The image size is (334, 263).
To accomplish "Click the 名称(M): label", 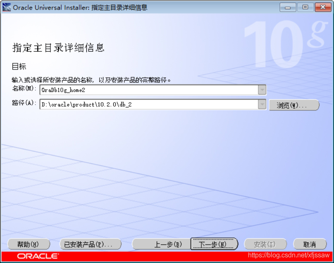I will pyautogui.click(x=24, y=88).
